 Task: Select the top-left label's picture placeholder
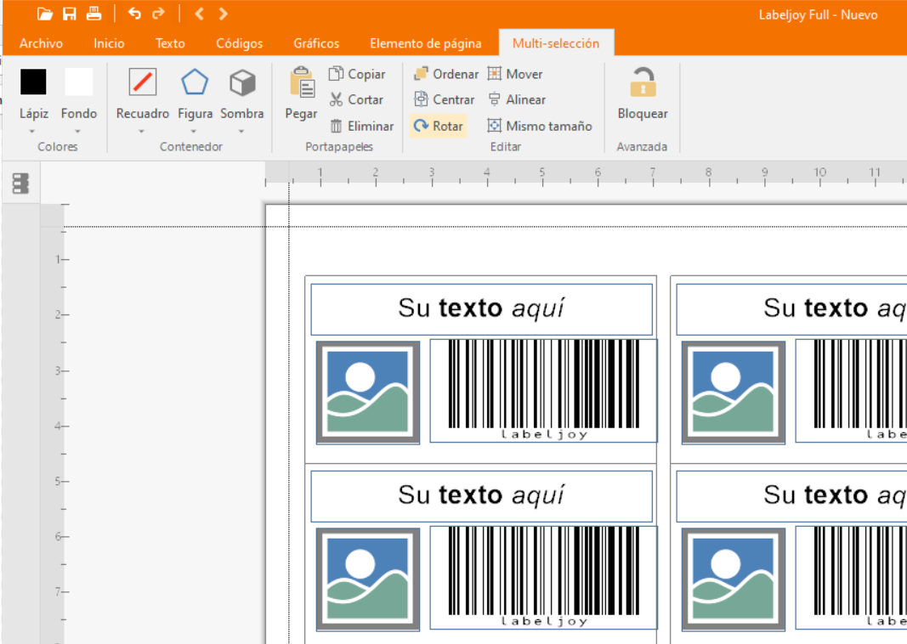tap(368, 393)
